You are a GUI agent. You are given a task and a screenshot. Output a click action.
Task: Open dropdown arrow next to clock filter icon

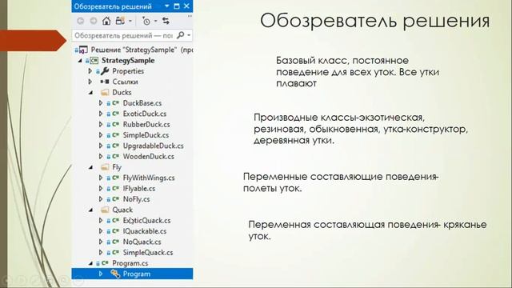(x=155, y=22)
